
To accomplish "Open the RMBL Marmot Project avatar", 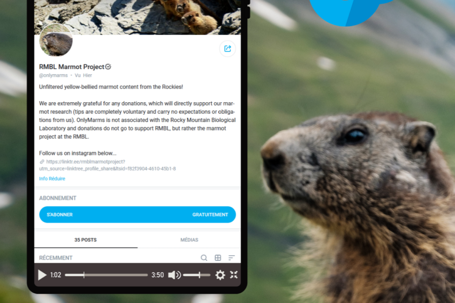I will pyautogui.click(x=56, y=40).
